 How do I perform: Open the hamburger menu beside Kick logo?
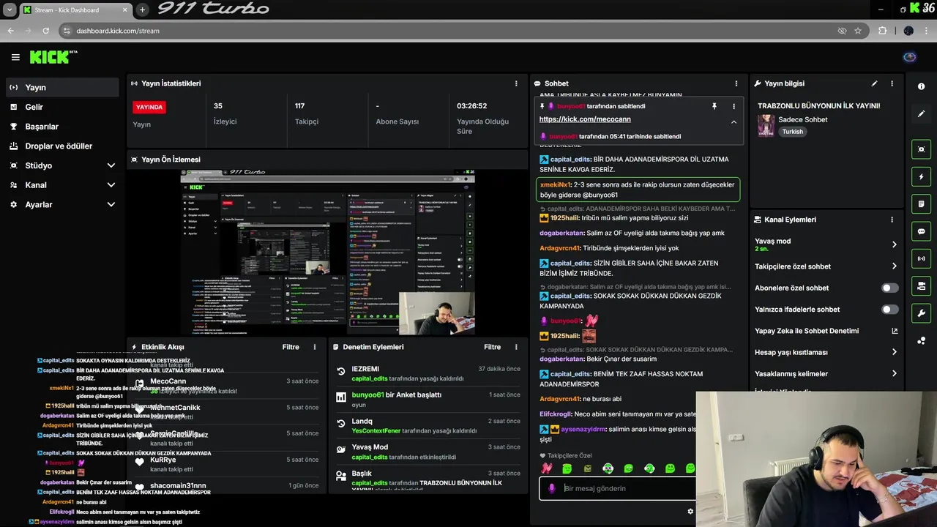pos(15,57)
